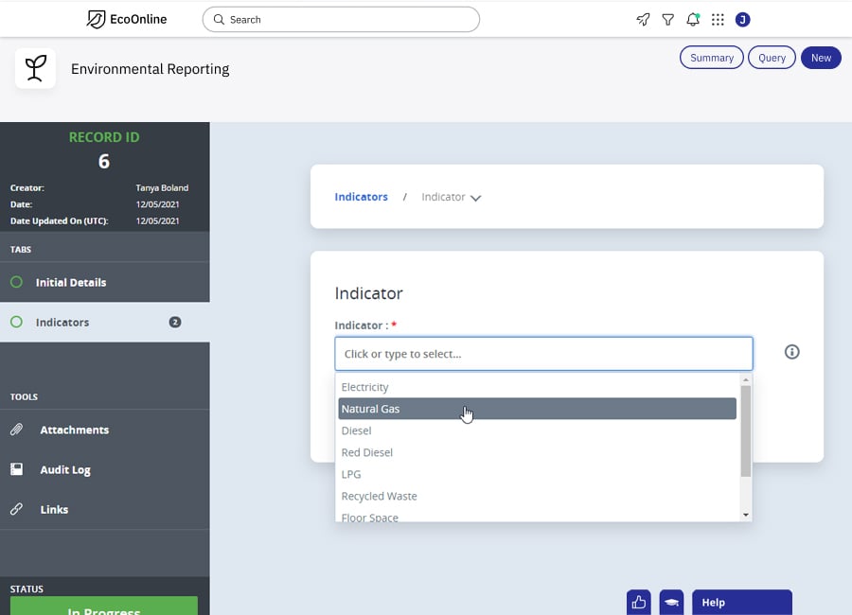Screen dimensions: 852x615
Task: Click the rocket icon in top bar
Action: click(x=643, y=20)
